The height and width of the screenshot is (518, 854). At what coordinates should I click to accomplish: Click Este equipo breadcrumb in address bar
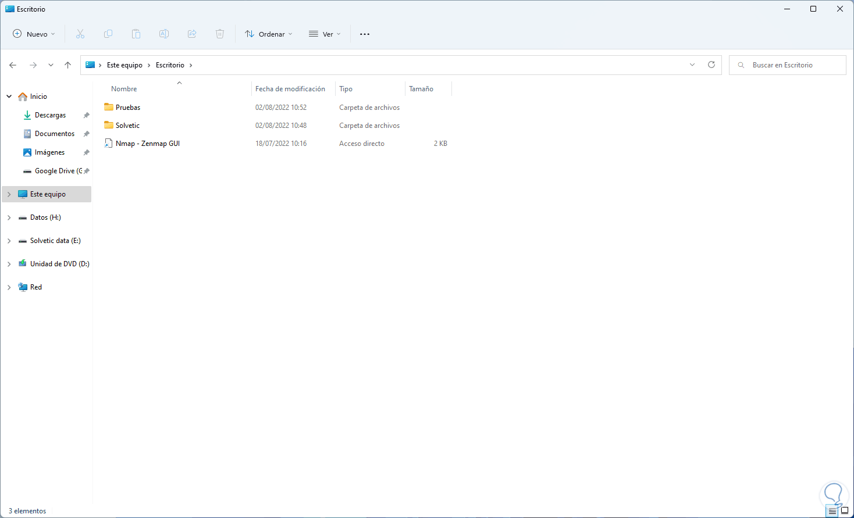(124, 65)
